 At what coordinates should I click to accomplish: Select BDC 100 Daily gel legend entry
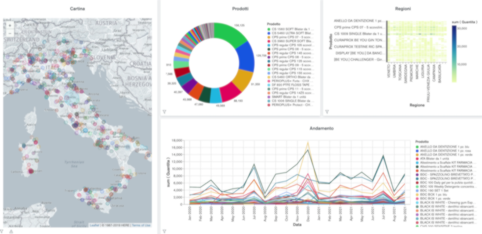[446, 182]
